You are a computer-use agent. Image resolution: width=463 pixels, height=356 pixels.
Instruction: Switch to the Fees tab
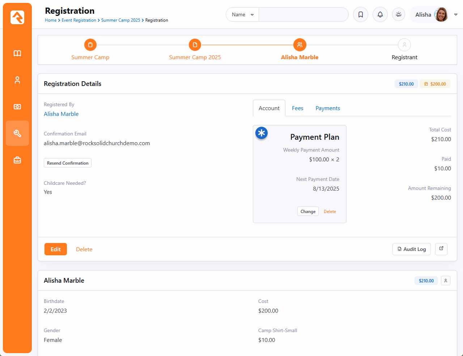[x=297, y=108]
